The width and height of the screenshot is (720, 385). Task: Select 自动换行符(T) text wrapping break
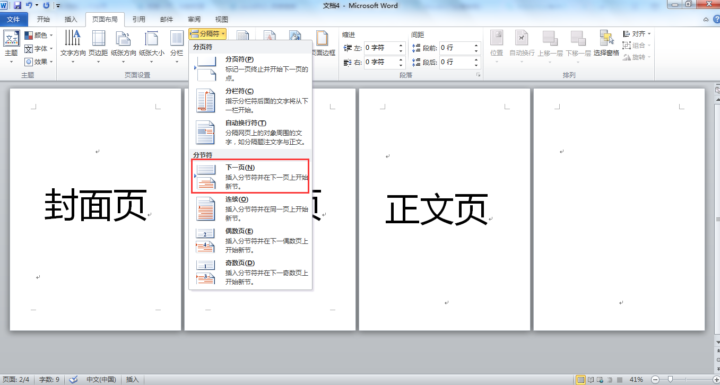(x=250, y=133)
